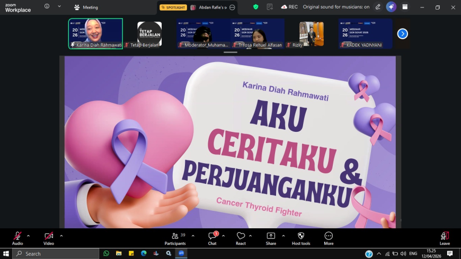Click the taskbar Search box

click(x=56, y=253)
